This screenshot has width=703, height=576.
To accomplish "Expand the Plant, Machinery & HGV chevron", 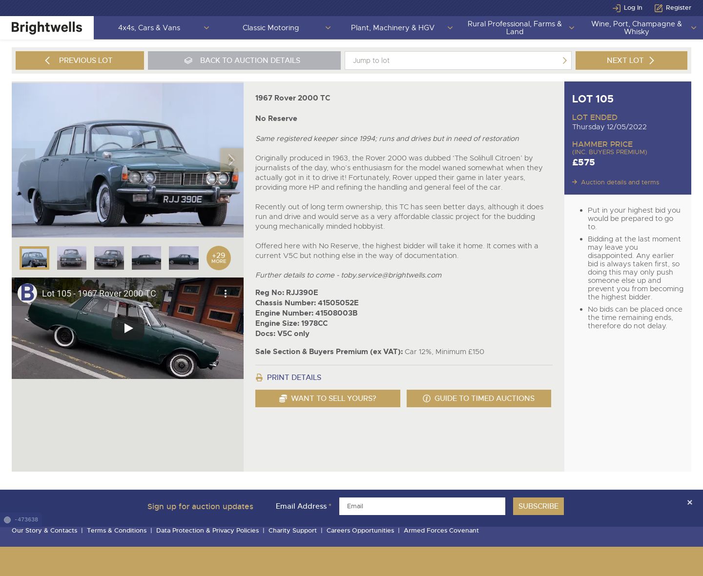I will pyautogui.click(x=450, y=28).
